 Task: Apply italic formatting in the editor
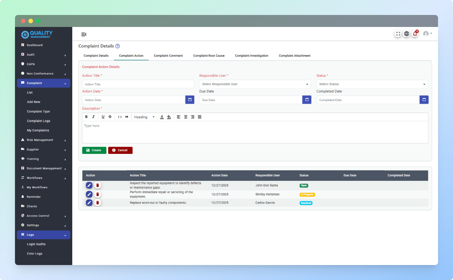(x=93, y=117)
